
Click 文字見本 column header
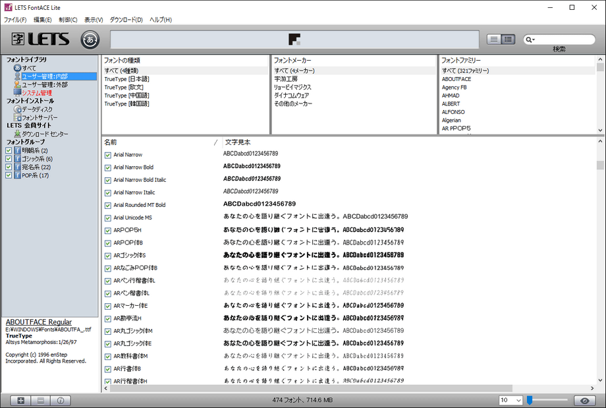[x=238, y=142]
